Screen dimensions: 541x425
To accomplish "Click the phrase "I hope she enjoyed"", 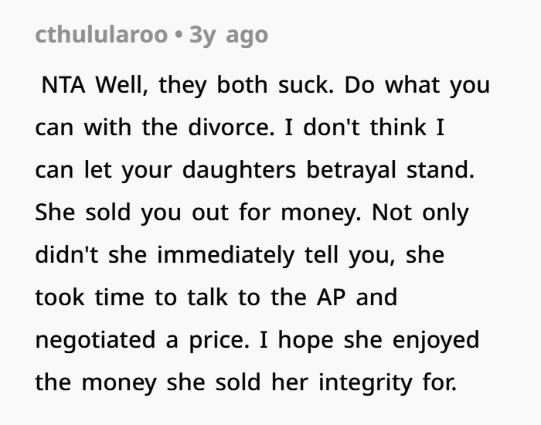I will 376,340.
